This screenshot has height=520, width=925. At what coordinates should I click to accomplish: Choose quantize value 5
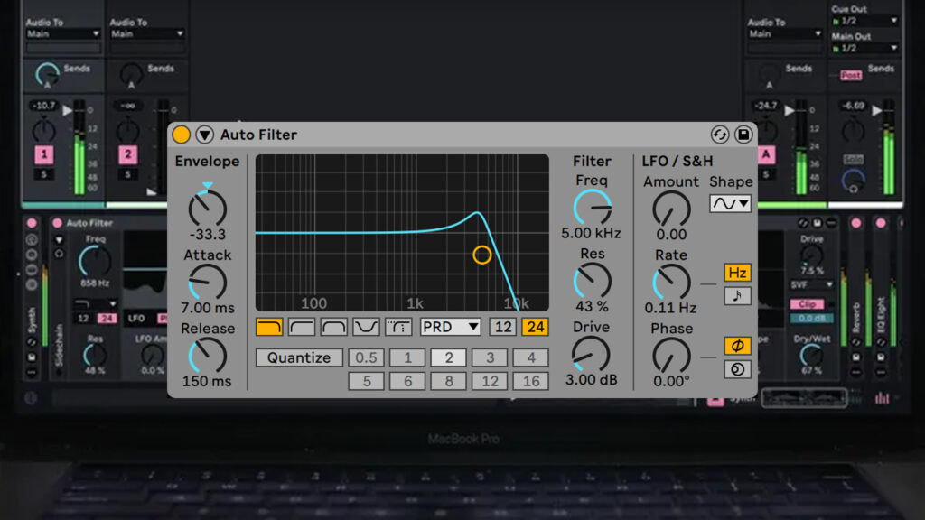(x=366, y=382)
